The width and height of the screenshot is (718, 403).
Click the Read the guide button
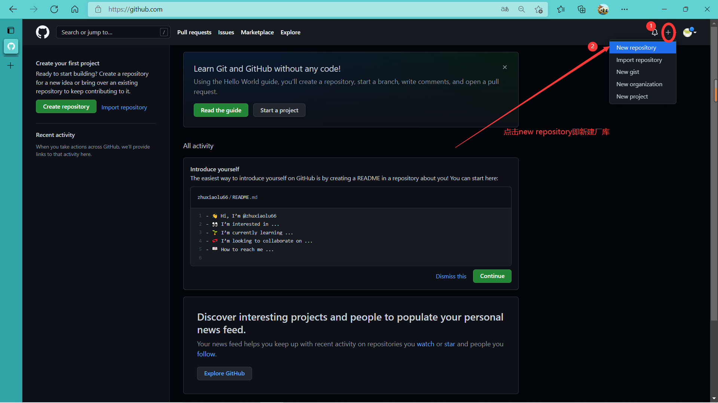(221, 110)
